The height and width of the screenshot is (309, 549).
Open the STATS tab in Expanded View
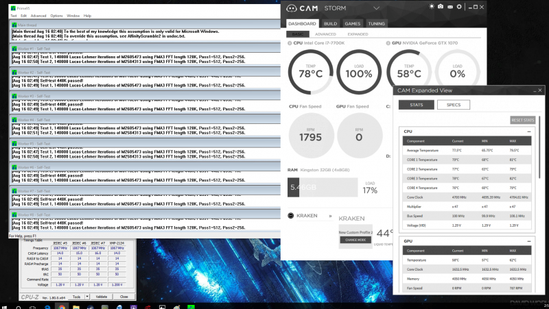point(417,105)
